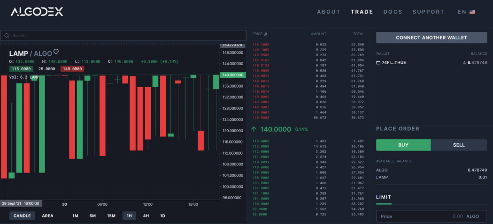Viewport: 493px width, 224px height.
Task: Click the wallet icon beside 74FI...THUE
Action: pyautogui.click(x=378, y=63)
